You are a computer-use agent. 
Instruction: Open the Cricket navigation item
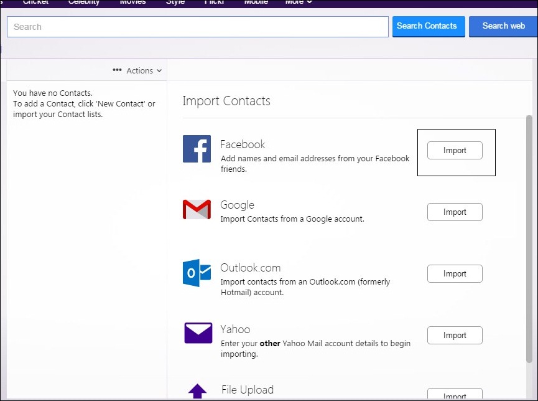tap(35, 2)
